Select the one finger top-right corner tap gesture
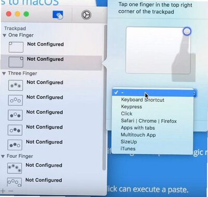208x197 pixels. click(x=16, y=62)
